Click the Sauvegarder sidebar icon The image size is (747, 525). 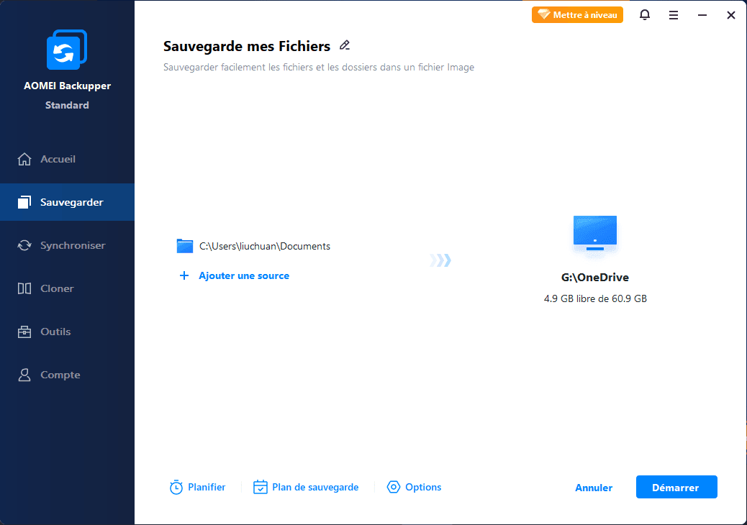pos(24,202)
